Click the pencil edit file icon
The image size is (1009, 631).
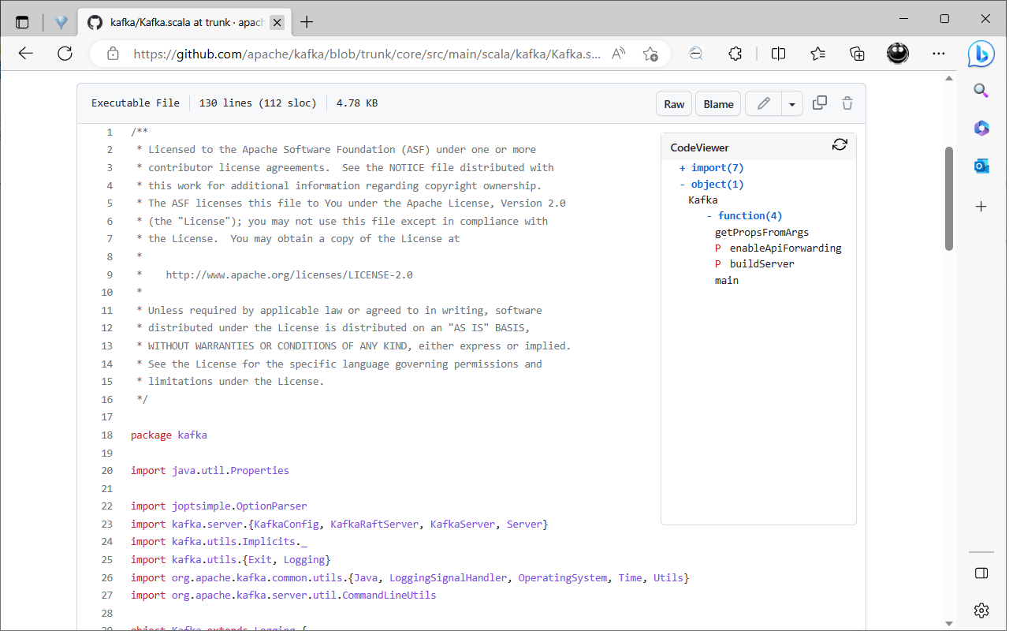pyautogui.click(x=763, y=103)
